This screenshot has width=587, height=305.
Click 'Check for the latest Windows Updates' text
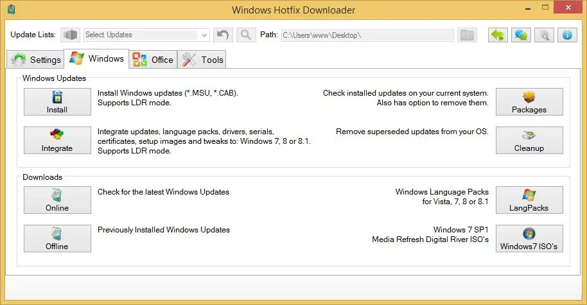pyautogui.click(x=163, y=192)
